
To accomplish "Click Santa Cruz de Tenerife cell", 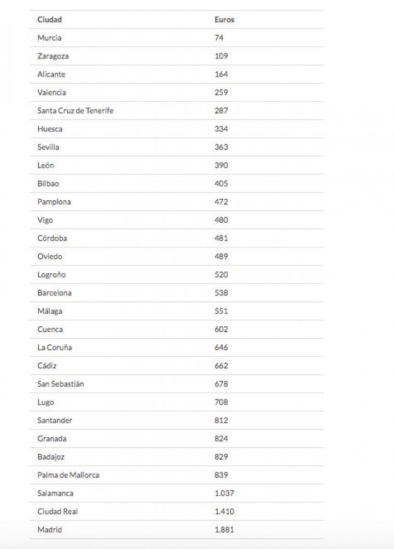I will pos(76,111).
